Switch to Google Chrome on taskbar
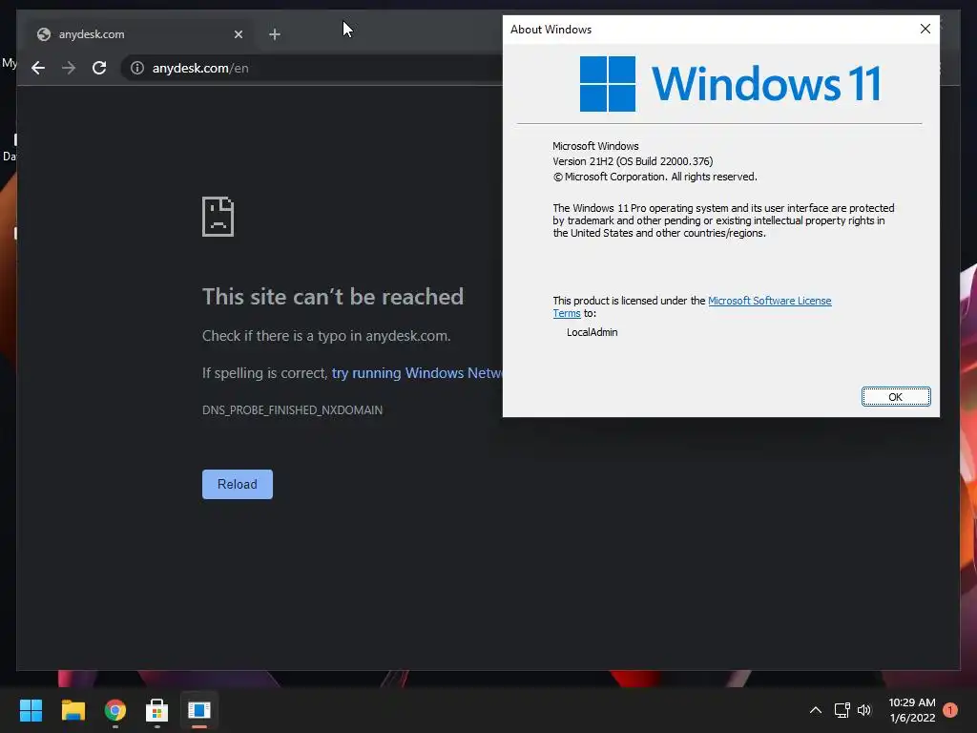Viewport: 977px width, 733px height. point(115,710)
